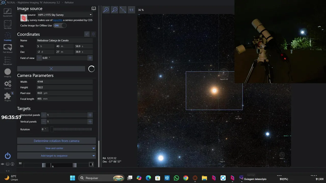Increase the Horizontal panels count
Viewport: 326px width, 183px height.
tap(90, 115)
